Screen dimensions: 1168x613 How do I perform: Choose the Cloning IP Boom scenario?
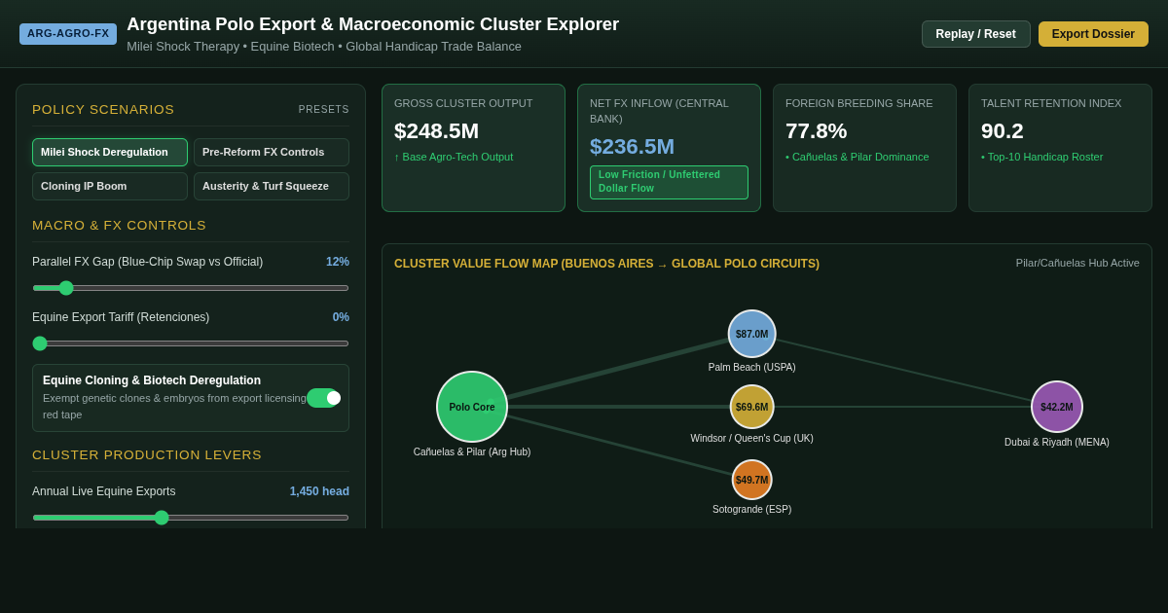110,186
